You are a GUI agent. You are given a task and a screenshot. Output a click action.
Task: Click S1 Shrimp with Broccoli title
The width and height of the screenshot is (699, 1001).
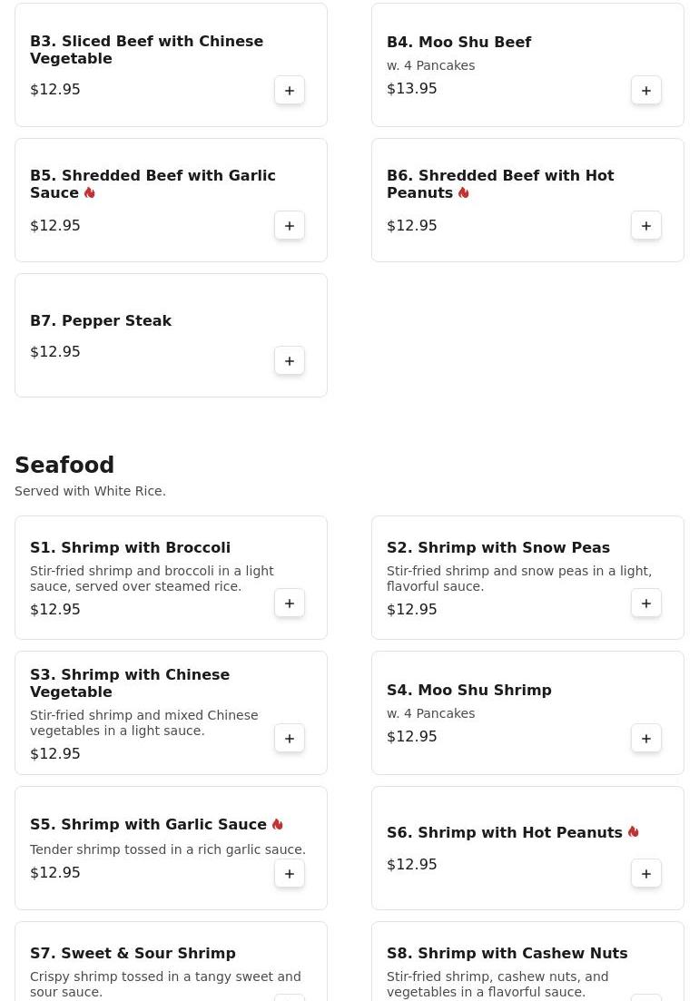[130, 547]
